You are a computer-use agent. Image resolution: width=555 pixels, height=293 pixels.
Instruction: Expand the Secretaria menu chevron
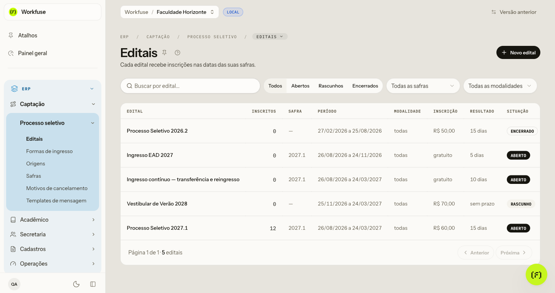pyautogui.click(x=93, y=234)
